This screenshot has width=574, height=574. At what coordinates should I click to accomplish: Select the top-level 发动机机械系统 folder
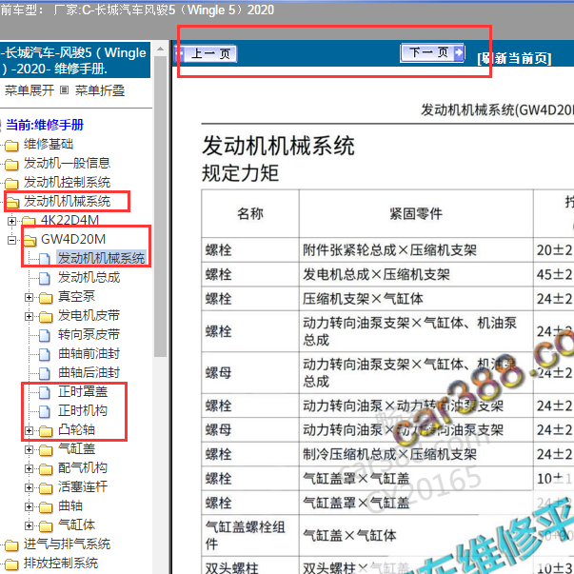(x=67, y=201)
